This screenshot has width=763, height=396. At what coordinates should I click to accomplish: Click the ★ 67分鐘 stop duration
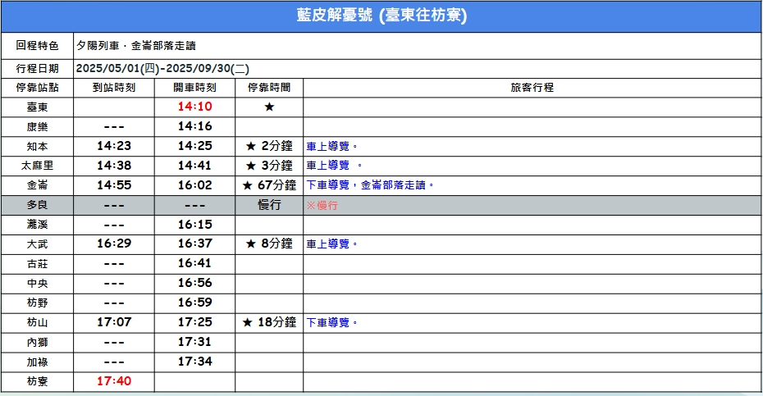[269, 185]
